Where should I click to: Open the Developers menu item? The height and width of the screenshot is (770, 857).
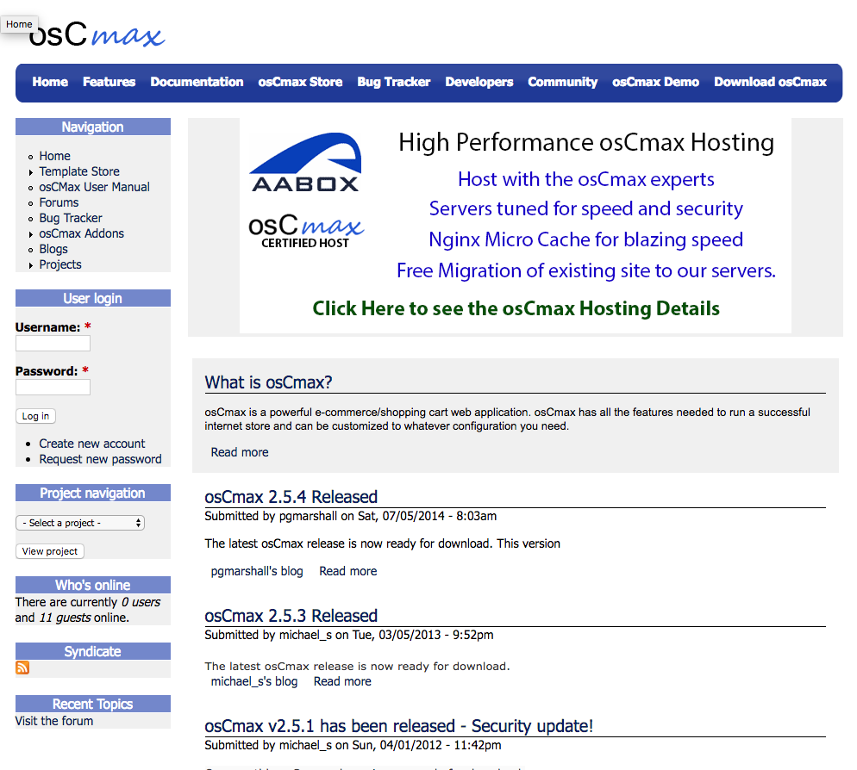point(479,82)
